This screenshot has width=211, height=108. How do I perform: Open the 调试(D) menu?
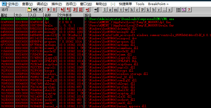click(x=42, y=4)
